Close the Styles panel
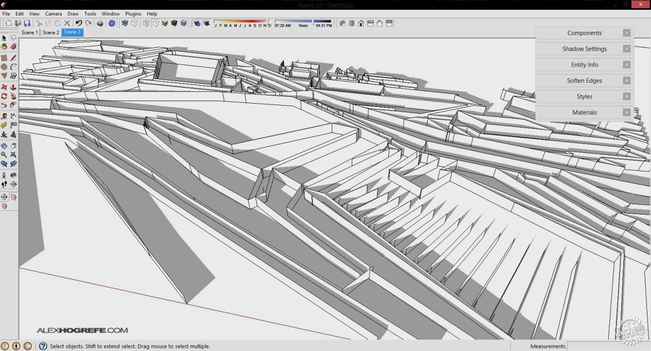The image size is (651, 351). [x=626, y=96]
